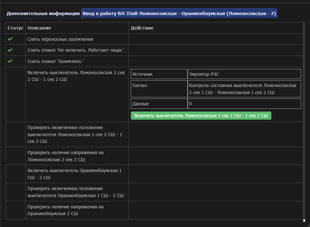Click the 'Статус' column header
The image size is (310, 227).
(x=15, y=28)
